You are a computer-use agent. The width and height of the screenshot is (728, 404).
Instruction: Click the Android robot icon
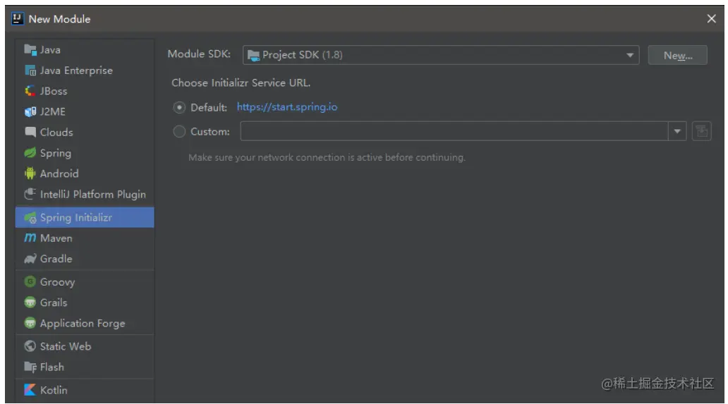click(x=30, y=173)
